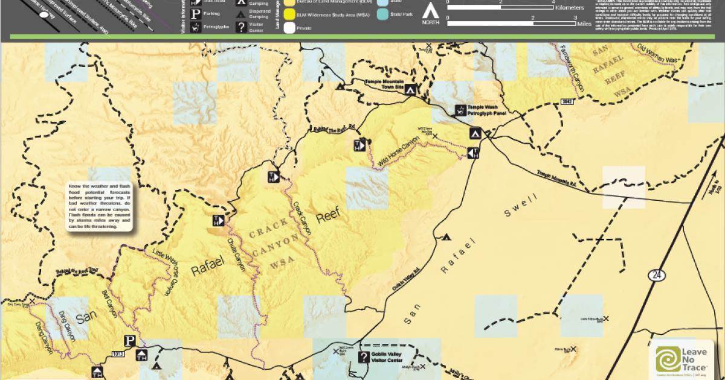Click the Temple Mountain Rd label
The image size is (725, 380).
556,178
